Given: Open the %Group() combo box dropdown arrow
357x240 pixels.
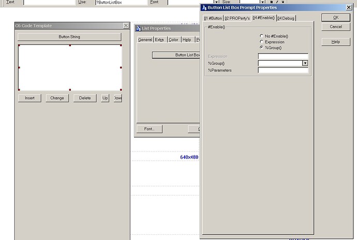Looking at the screenshot, I should [x=305, y=63].
